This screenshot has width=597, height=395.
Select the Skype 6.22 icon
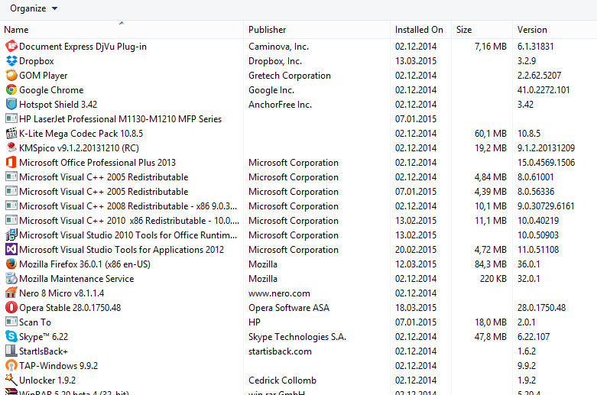[11, 337]
